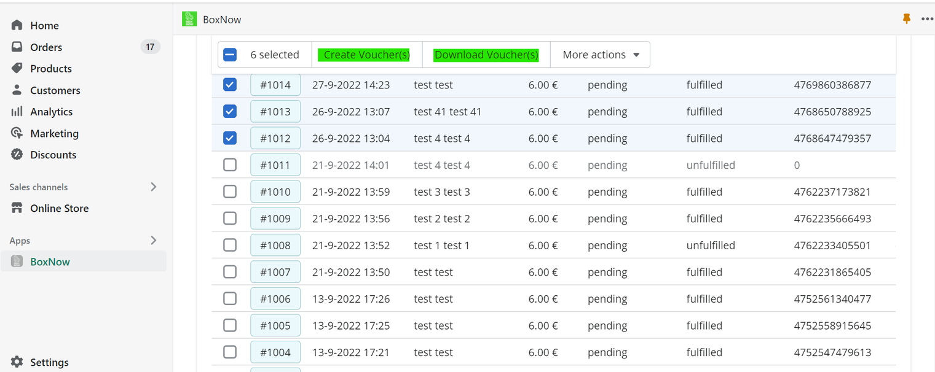Click the Products tag icon
The width and height of the screenshot is (935, 372).
click(x=17, y=69)
